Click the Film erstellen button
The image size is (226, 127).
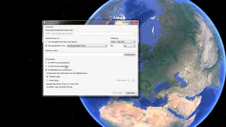coord(118,93)
